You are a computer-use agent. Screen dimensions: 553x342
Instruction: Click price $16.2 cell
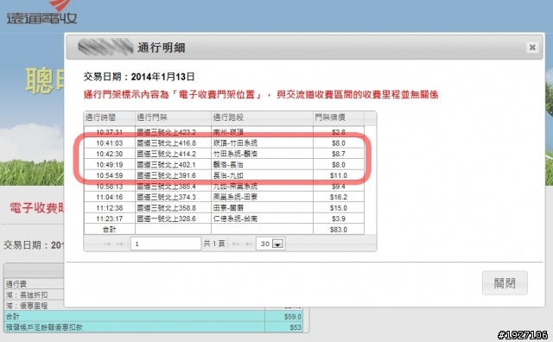pyautogui.click(x=339, y=197)
